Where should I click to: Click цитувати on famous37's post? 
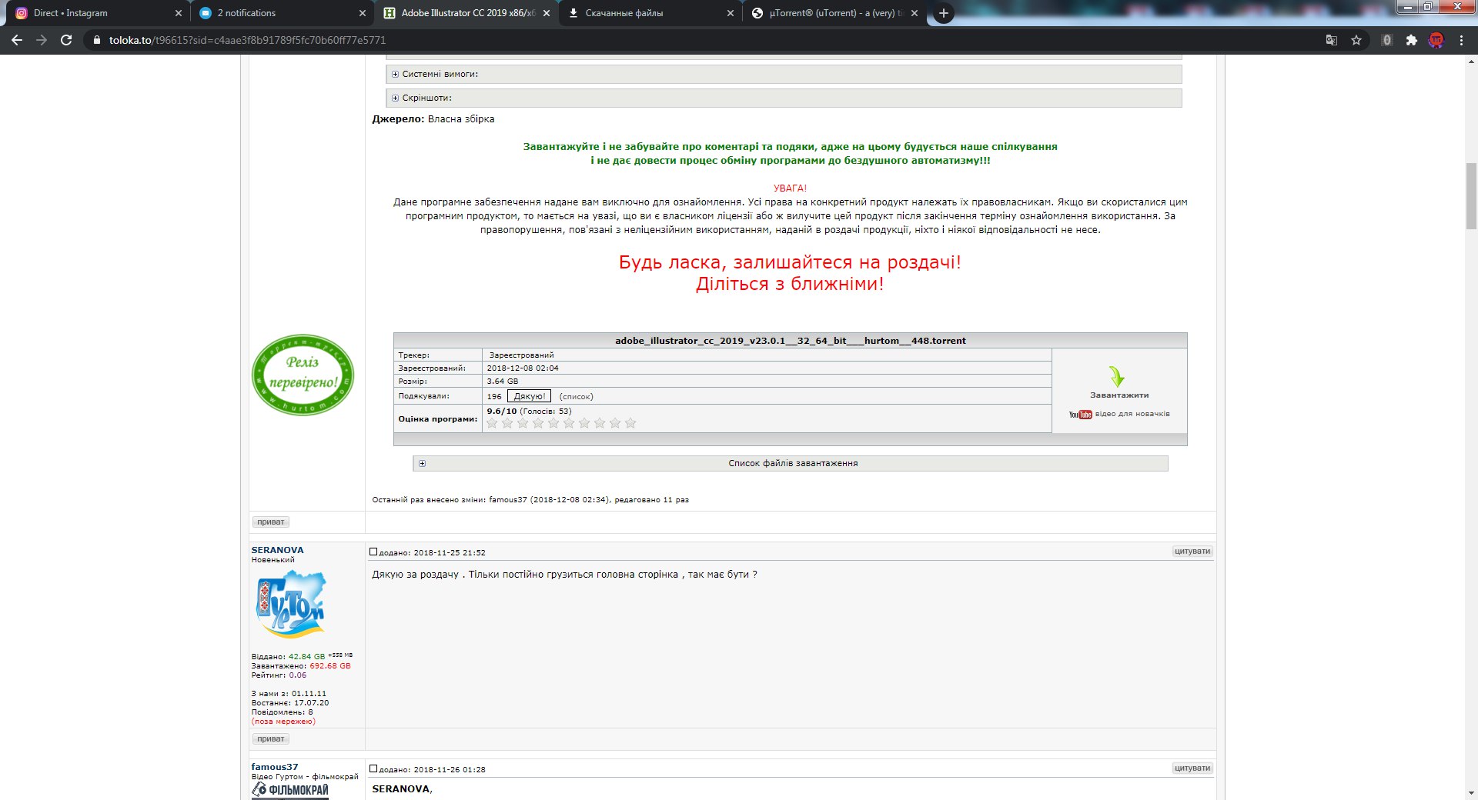[1192, 768]
